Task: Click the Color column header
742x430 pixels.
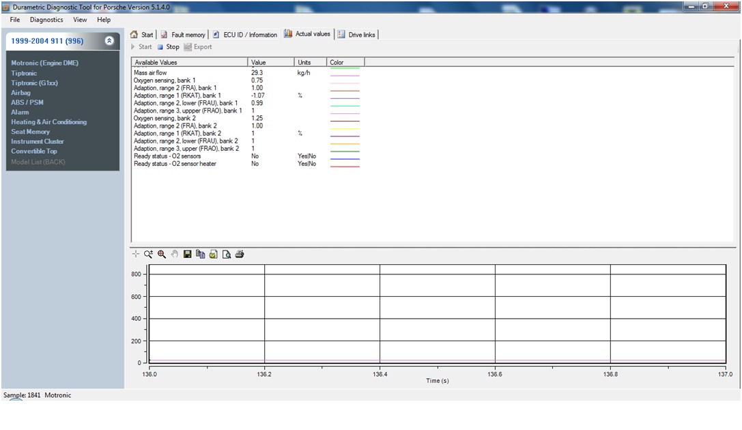Action: [345, 62]
